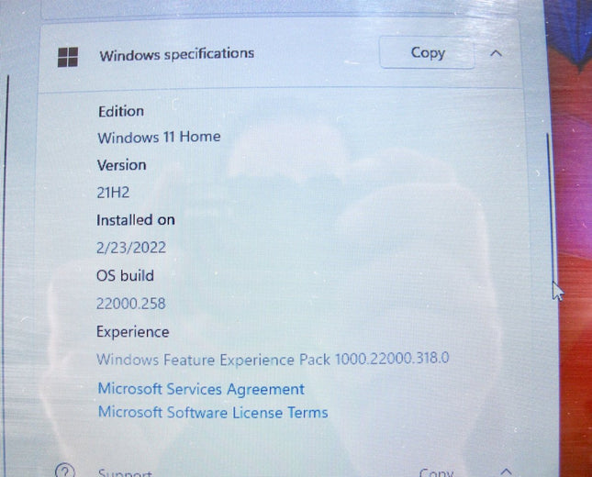Screen dimensions: 592x477
Task: Copy the Windows specifications
Action: [427, 52]
